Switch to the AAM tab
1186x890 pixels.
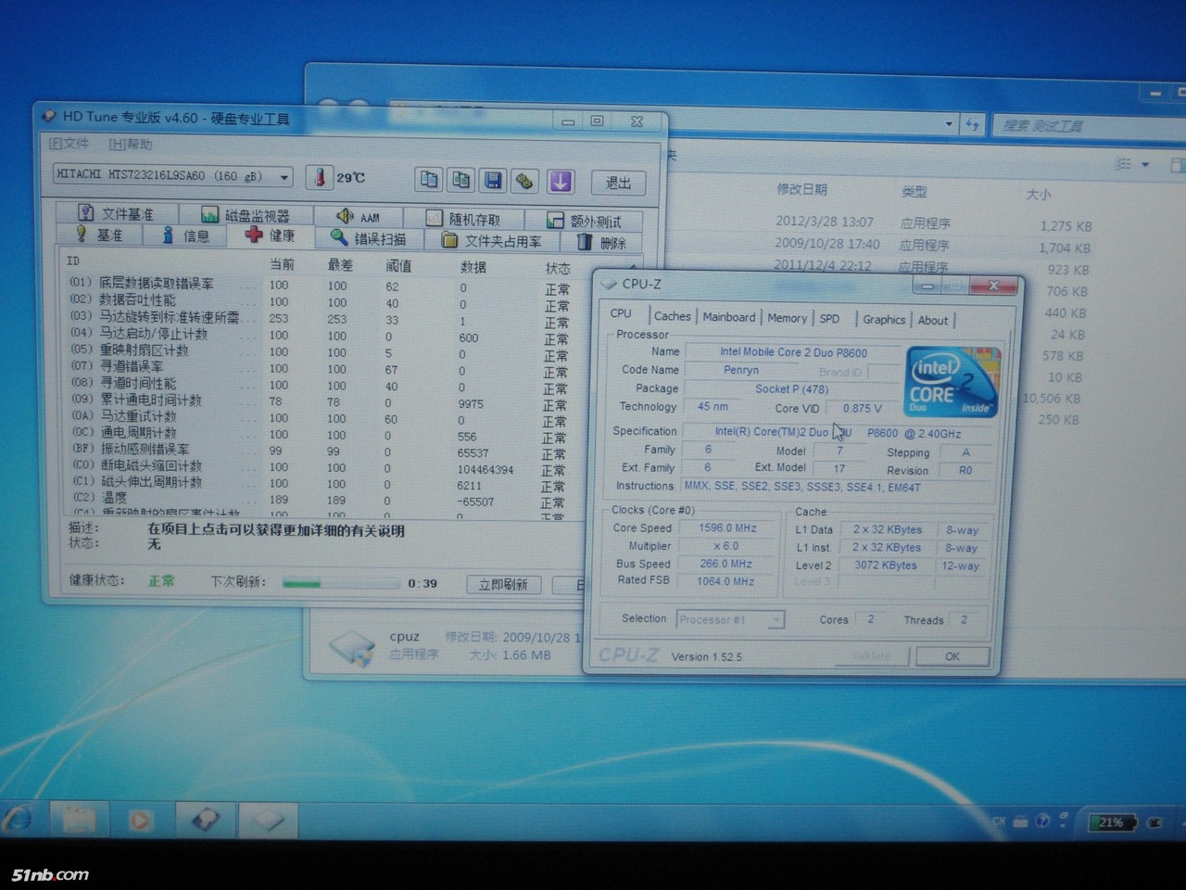(360, 217)
